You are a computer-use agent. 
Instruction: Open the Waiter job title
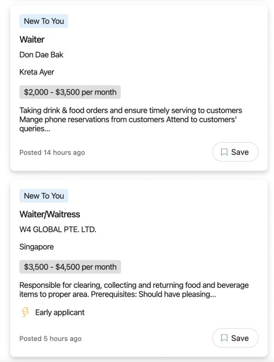click(x=32, y=39)
